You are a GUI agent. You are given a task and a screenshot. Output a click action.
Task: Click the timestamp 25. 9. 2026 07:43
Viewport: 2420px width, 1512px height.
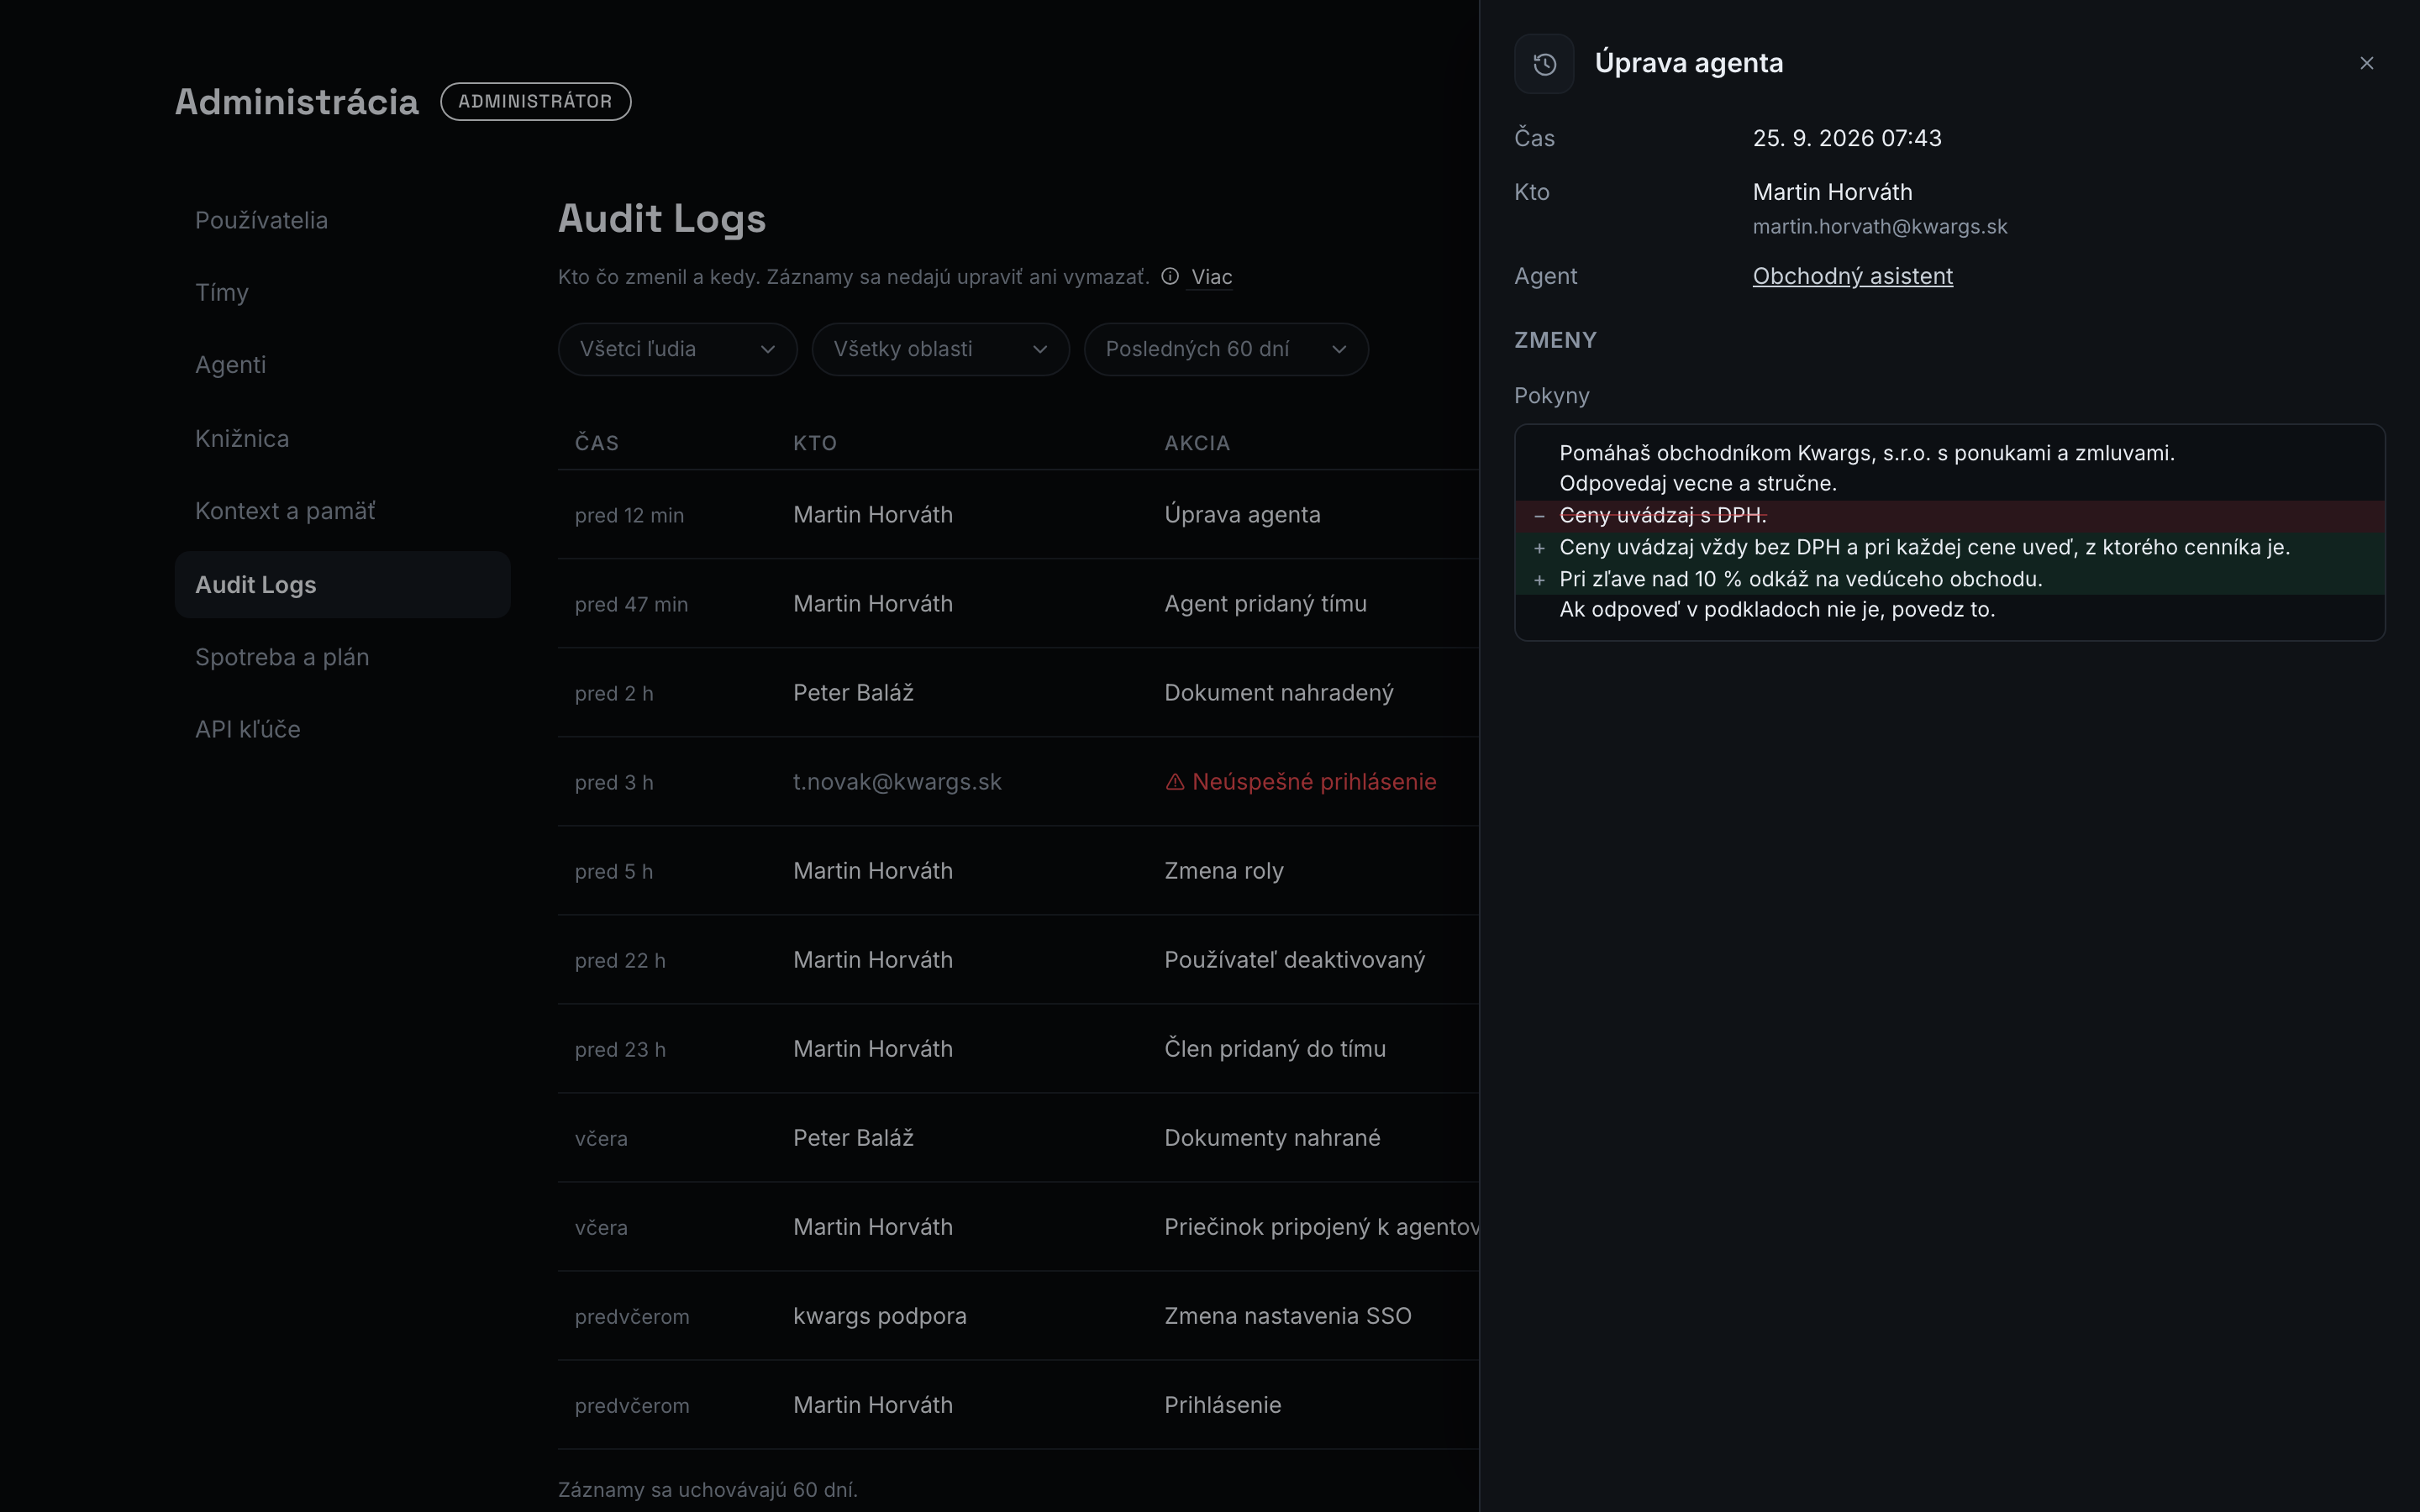click(1847, 138)
